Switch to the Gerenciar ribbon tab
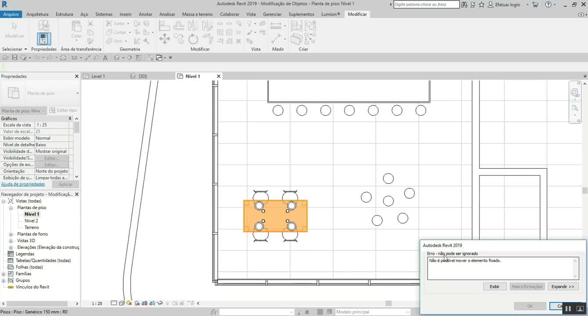This screenshot has width=588, height=316. pos(272,14)
